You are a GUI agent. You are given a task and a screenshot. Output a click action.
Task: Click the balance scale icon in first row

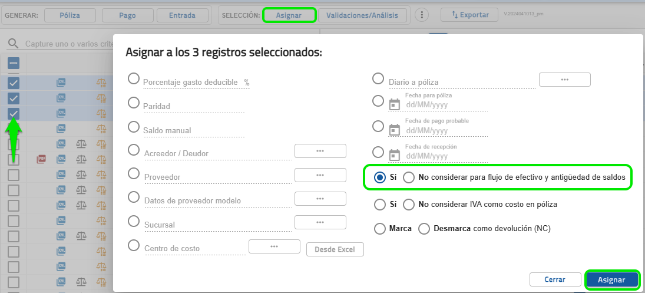tap(102, 83)
